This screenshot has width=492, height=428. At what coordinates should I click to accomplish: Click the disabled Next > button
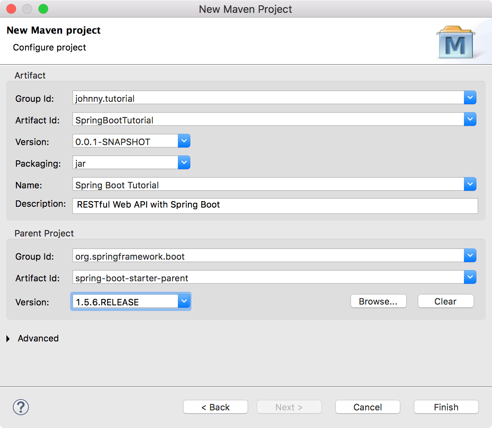pos(289,407)
